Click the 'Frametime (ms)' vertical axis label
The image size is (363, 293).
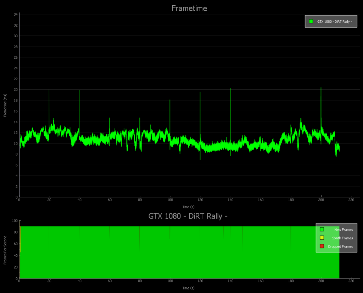(5, 105)
